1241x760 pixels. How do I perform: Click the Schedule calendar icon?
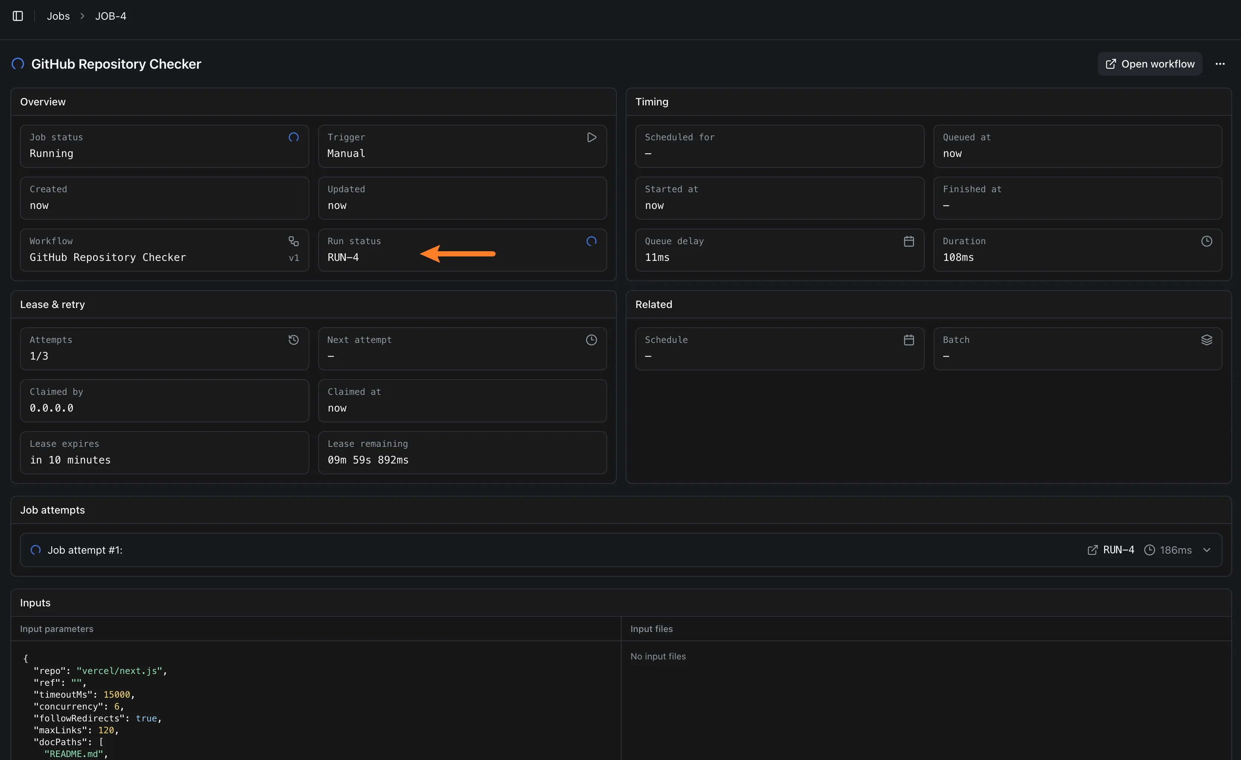point(909,340)
